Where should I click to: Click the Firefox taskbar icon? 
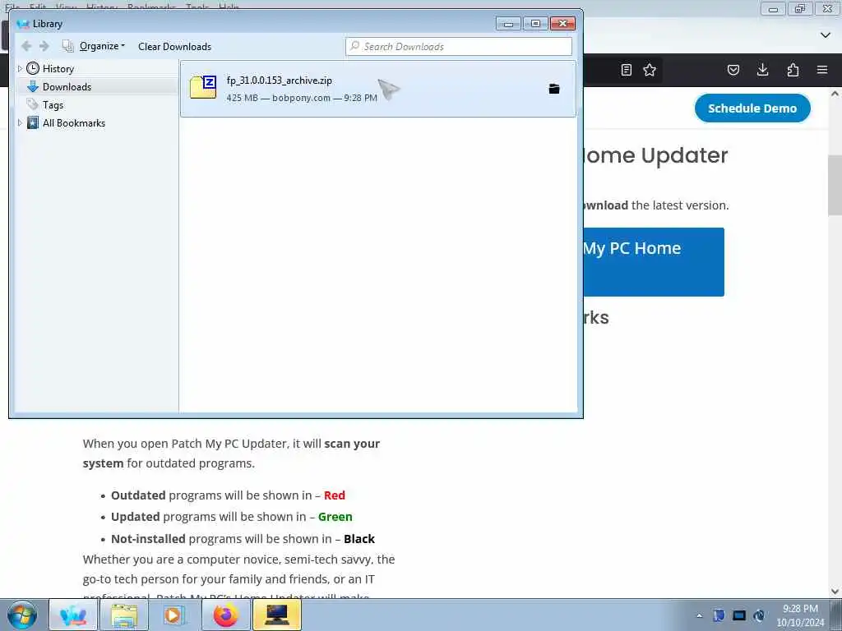[225, 615]
